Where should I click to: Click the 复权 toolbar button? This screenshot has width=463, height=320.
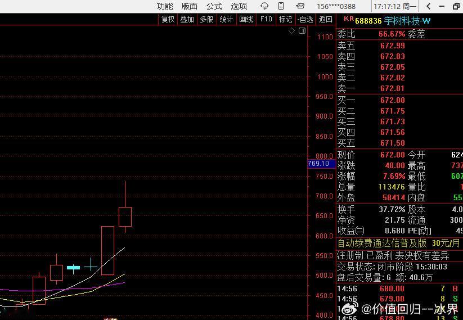168,20
